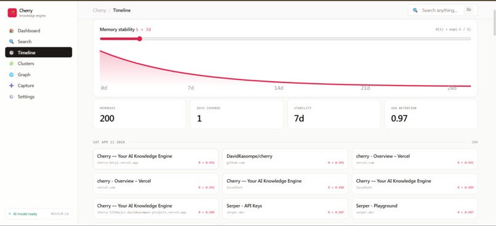Viewport: 496px width, 226px height.
Task: Open the first-row cherry - Overview – Vercel card
Action: coord(415,159)
